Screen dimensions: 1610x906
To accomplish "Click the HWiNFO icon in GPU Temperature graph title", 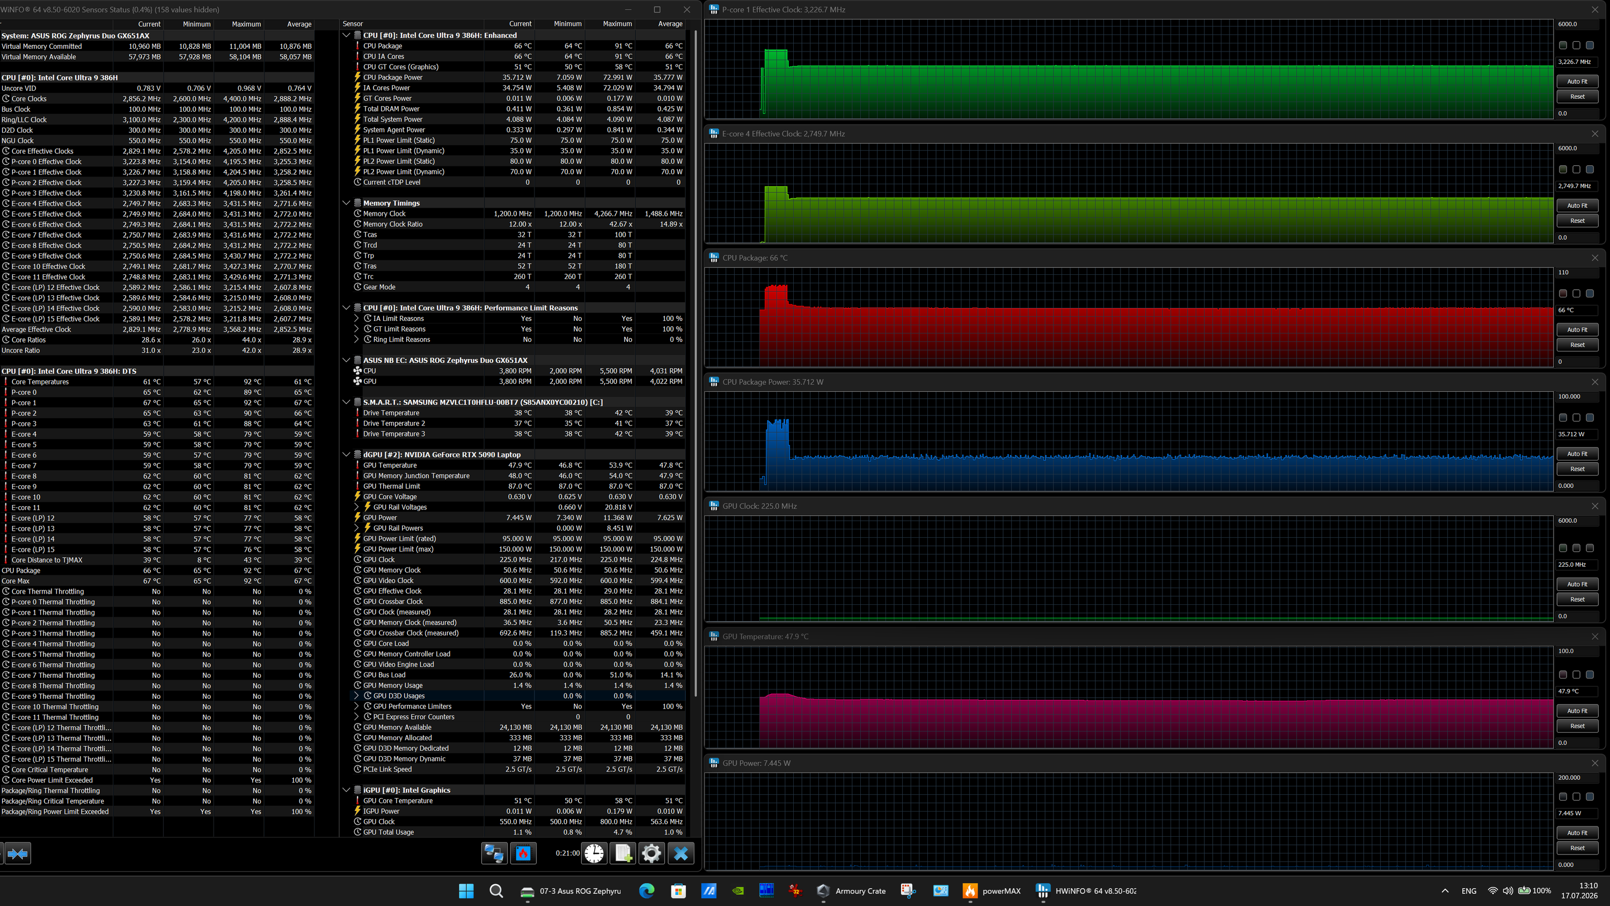I will [x=714, y=637].
